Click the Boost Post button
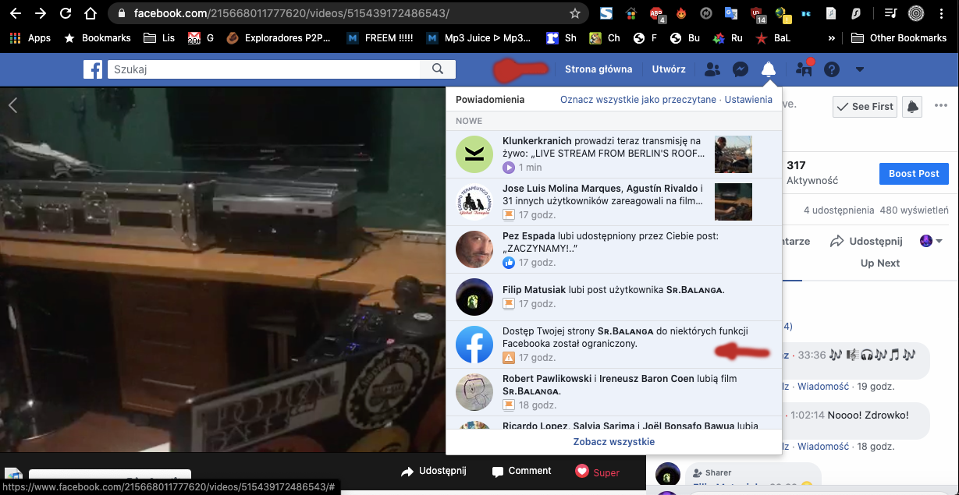Screen dimensions: 959x495 pyautogui.click(x=913, y=174)
